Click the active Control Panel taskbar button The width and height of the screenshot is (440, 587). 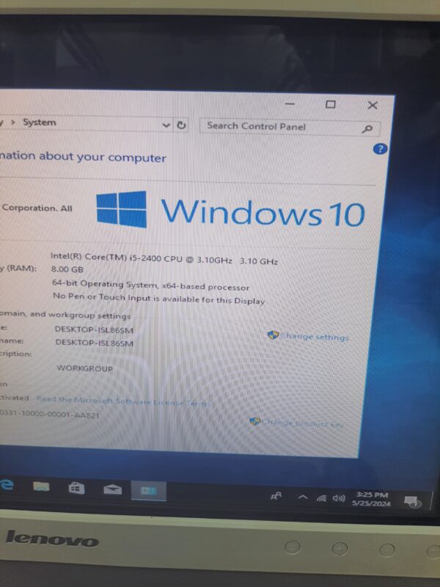tap(149, 490)
